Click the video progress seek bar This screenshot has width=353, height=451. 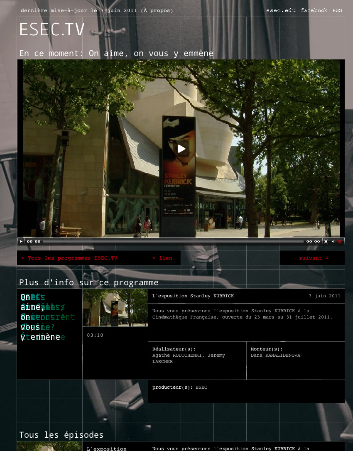coord(173,241)
